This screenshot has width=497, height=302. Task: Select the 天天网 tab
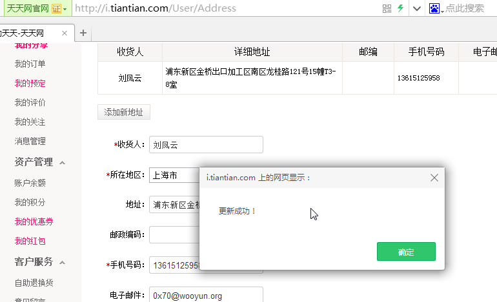point(32,33)
